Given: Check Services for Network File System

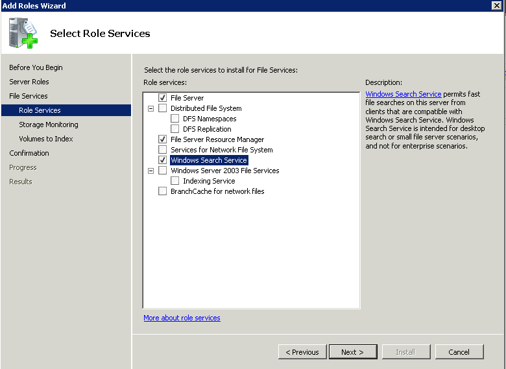Looking at the screenshot, I should [x=163, y=149].
